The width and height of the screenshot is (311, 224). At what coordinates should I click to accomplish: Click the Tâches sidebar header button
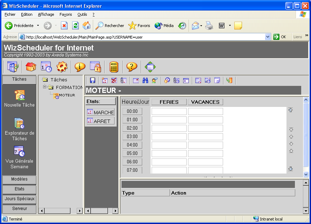(19, 80)
